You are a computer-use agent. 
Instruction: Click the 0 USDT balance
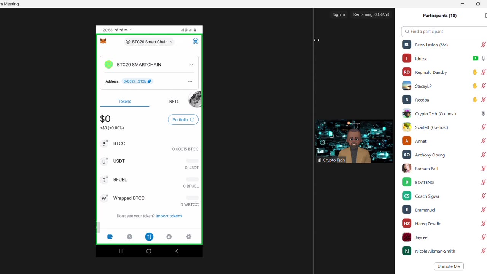tap(192, 167)
